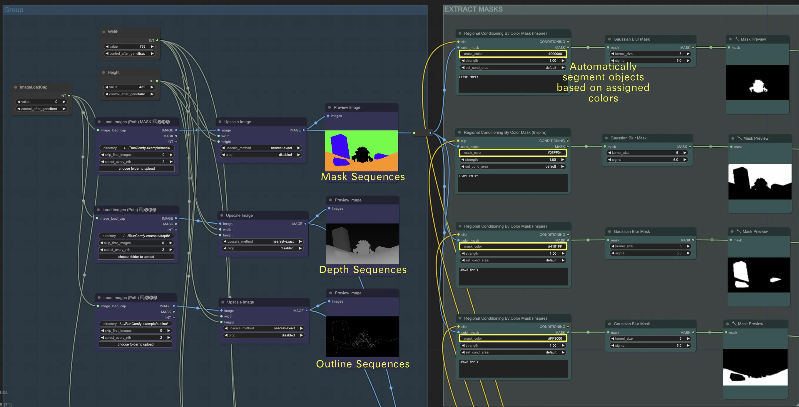This screenshot has height=407, width=799.
Task: Edit mask_color field showing #4101FF
Action: (x=513, y=247)
